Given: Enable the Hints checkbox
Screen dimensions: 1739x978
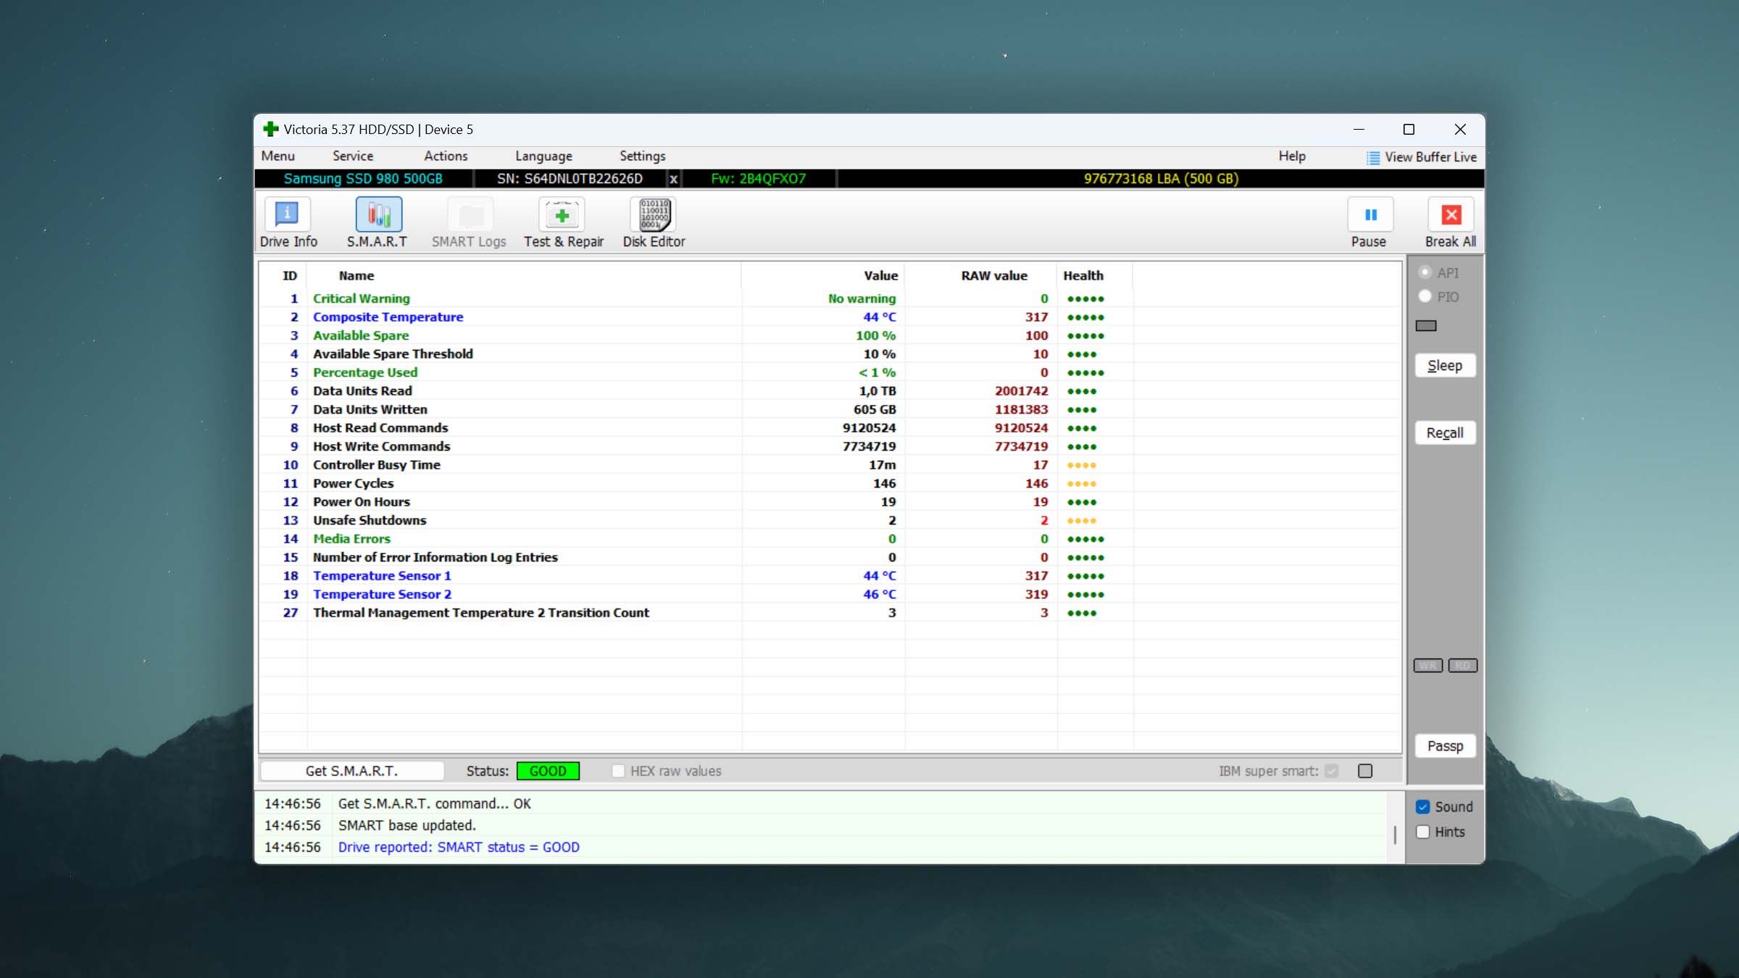Looking at the screenshot, I should (x=1423, y=832).
